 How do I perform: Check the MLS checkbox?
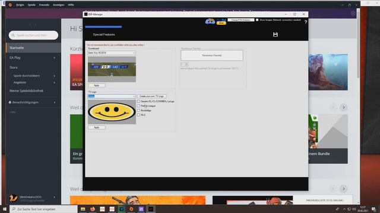point(138,115)
